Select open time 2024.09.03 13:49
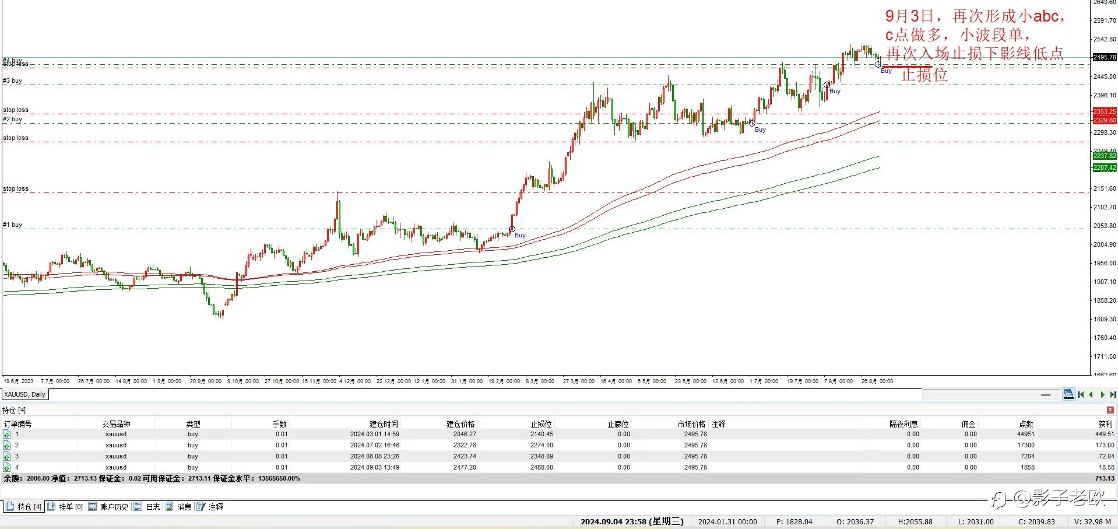The image size is (1118, 529). 375,467
